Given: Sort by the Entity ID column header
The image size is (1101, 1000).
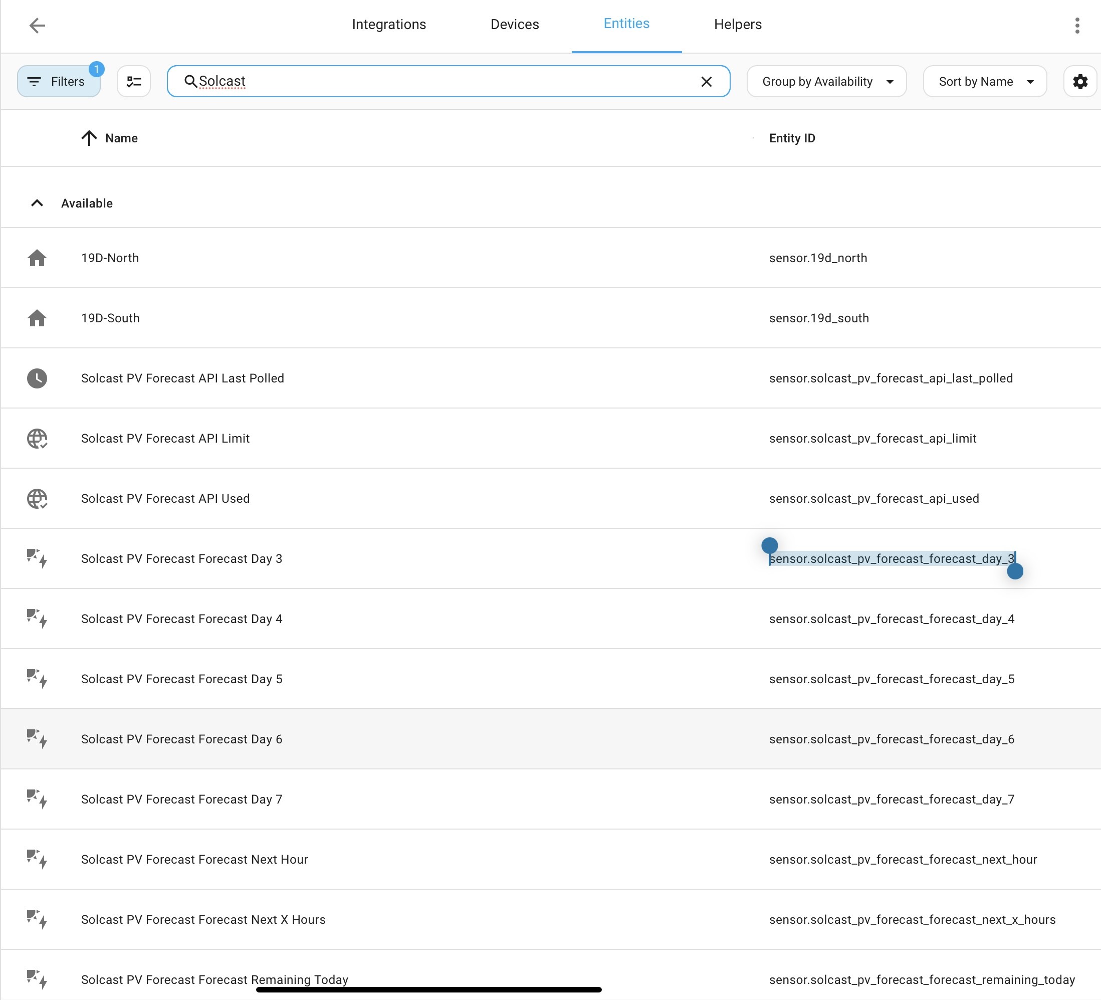Looking at the screenshot, I should [x=792, y=138].
